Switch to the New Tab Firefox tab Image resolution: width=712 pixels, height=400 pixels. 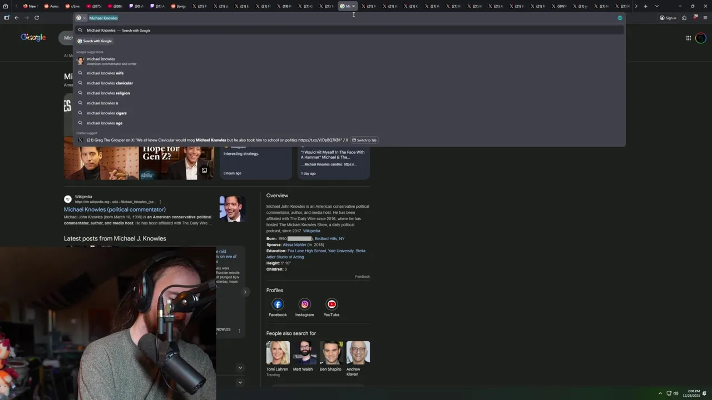(29, 6)
